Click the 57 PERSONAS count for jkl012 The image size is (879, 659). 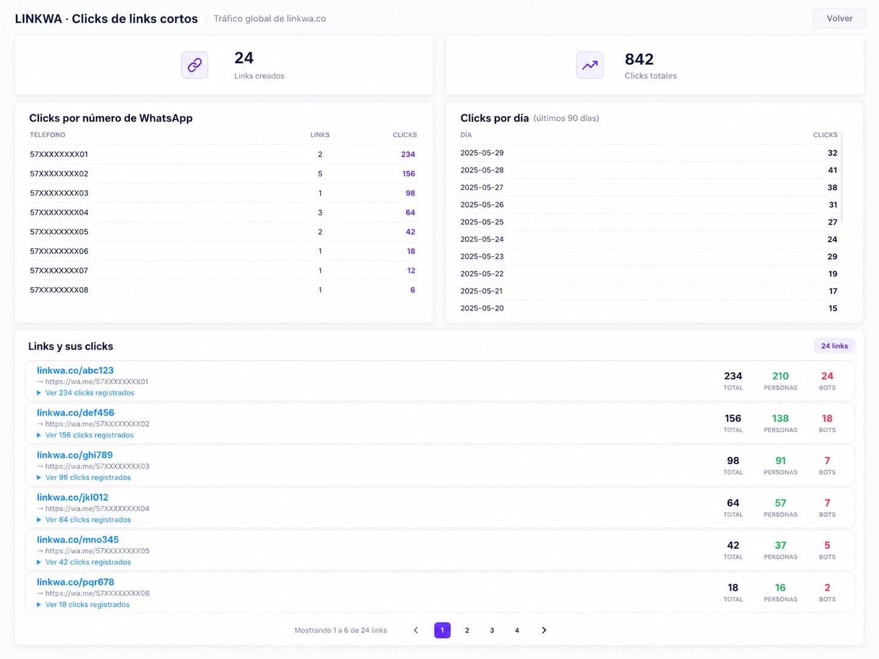[781, 503]
